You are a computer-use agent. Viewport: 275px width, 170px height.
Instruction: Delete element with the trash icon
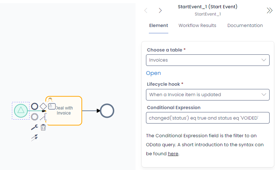[x=43, y=127]
